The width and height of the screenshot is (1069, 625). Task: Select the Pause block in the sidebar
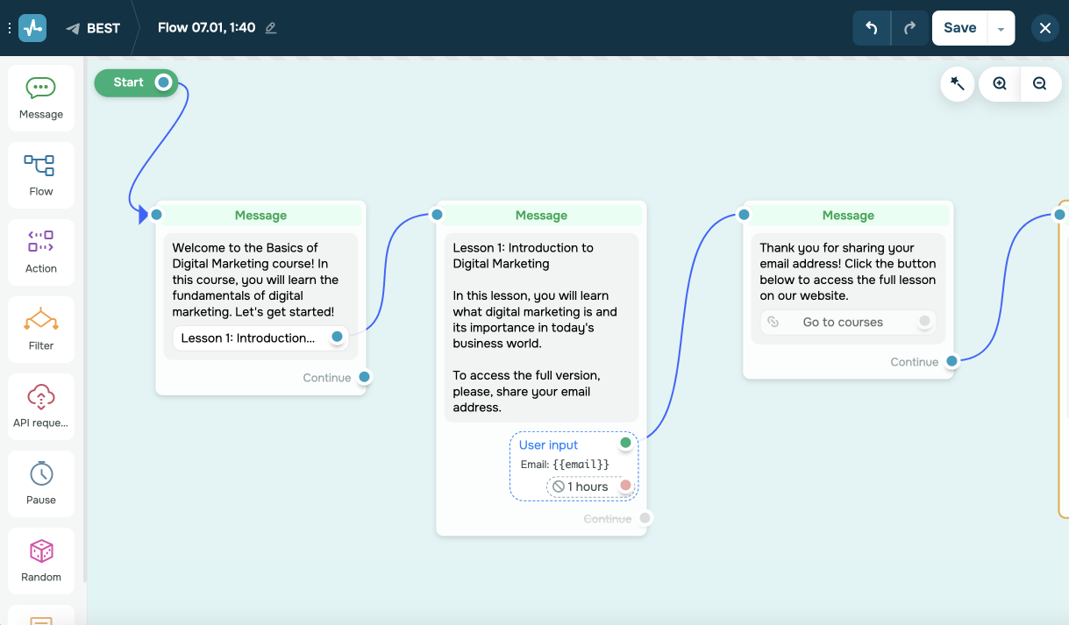[40, 483]
